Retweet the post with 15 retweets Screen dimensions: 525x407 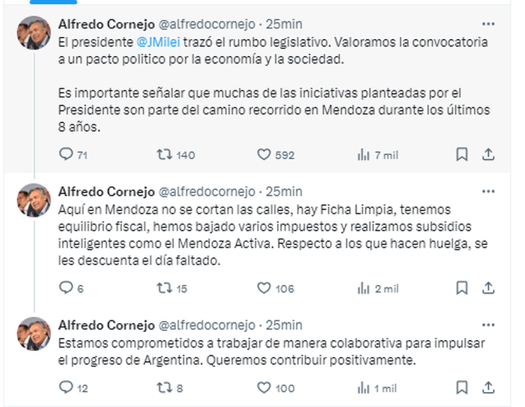coord(164,288)
